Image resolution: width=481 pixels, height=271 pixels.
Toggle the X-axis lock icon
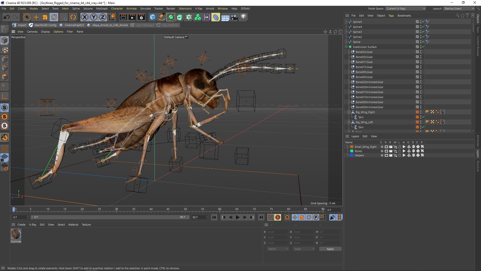pyautogui.click(x=85, y=17)
